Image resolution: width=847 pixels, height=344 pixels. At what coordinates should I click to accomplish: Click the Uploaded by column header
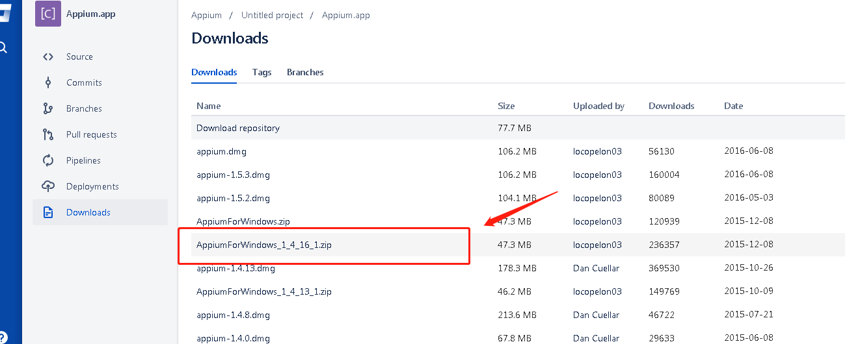598,106
